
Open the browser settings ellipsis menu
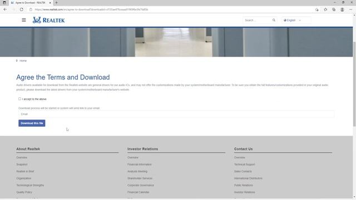tap(351, 9)
